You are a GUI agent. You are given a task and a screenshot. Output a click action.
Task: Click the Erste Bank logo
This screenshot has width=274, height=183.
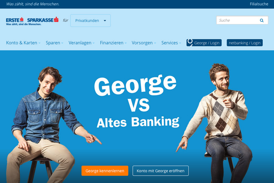coord(15,20)
